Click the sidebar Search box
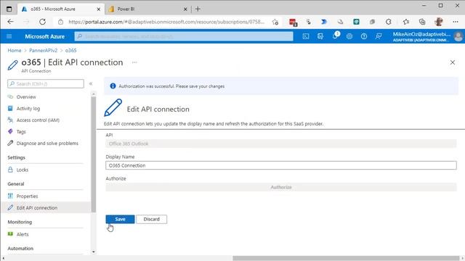Viewport: 465px width, 261px height. [46, 84]
